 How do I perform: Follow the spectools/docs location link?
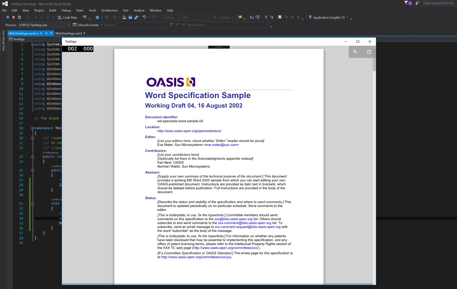[x=189, y=131]
